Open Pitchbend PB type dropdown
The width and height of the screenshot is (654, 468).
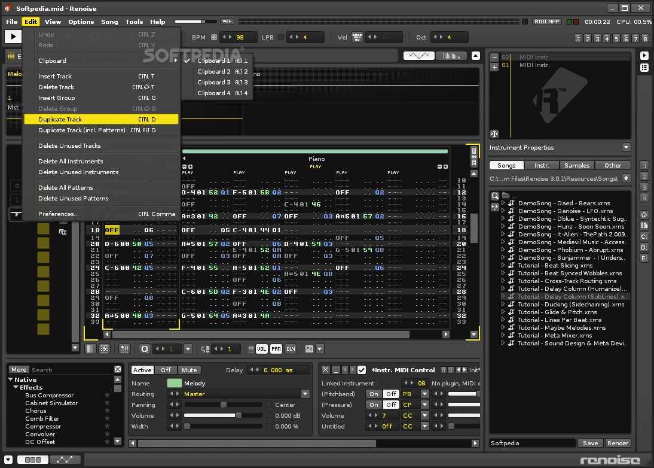pos(424,394)
